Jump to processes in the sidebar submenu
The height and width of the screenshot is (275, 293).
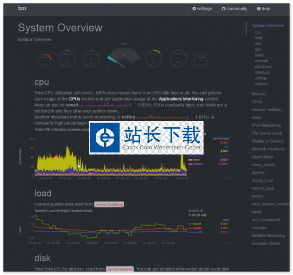[263, 67]
